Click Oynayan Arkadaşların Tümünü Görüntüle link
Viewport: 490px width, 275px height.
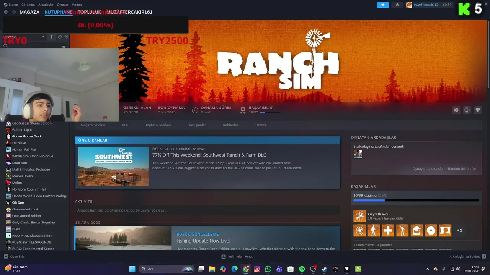(x=444, y=168)
